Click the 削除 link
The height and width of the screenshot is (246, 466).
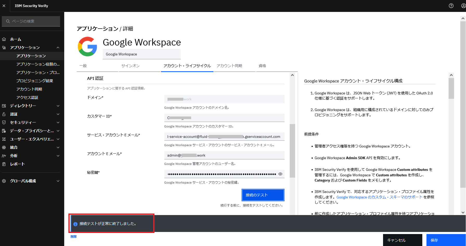tap(74, 237)
